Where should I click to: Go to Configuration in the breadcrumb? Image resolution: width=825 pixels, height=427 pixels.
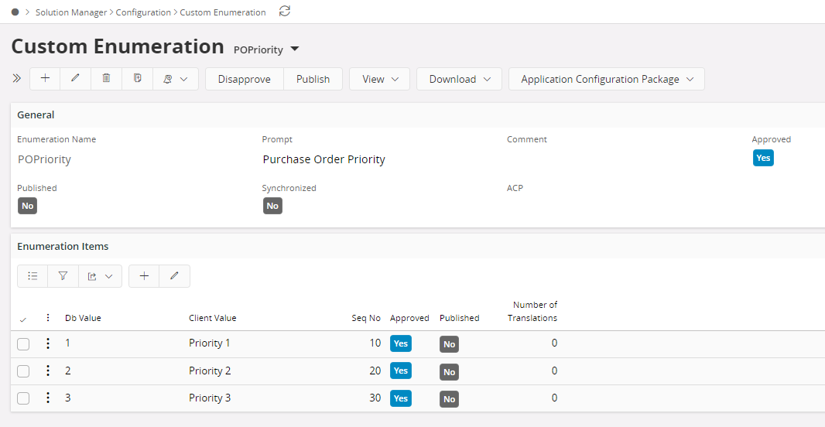[143, 12]
